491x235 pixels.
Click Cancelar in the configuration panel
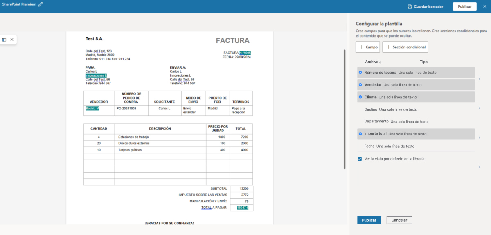point(399,220)
